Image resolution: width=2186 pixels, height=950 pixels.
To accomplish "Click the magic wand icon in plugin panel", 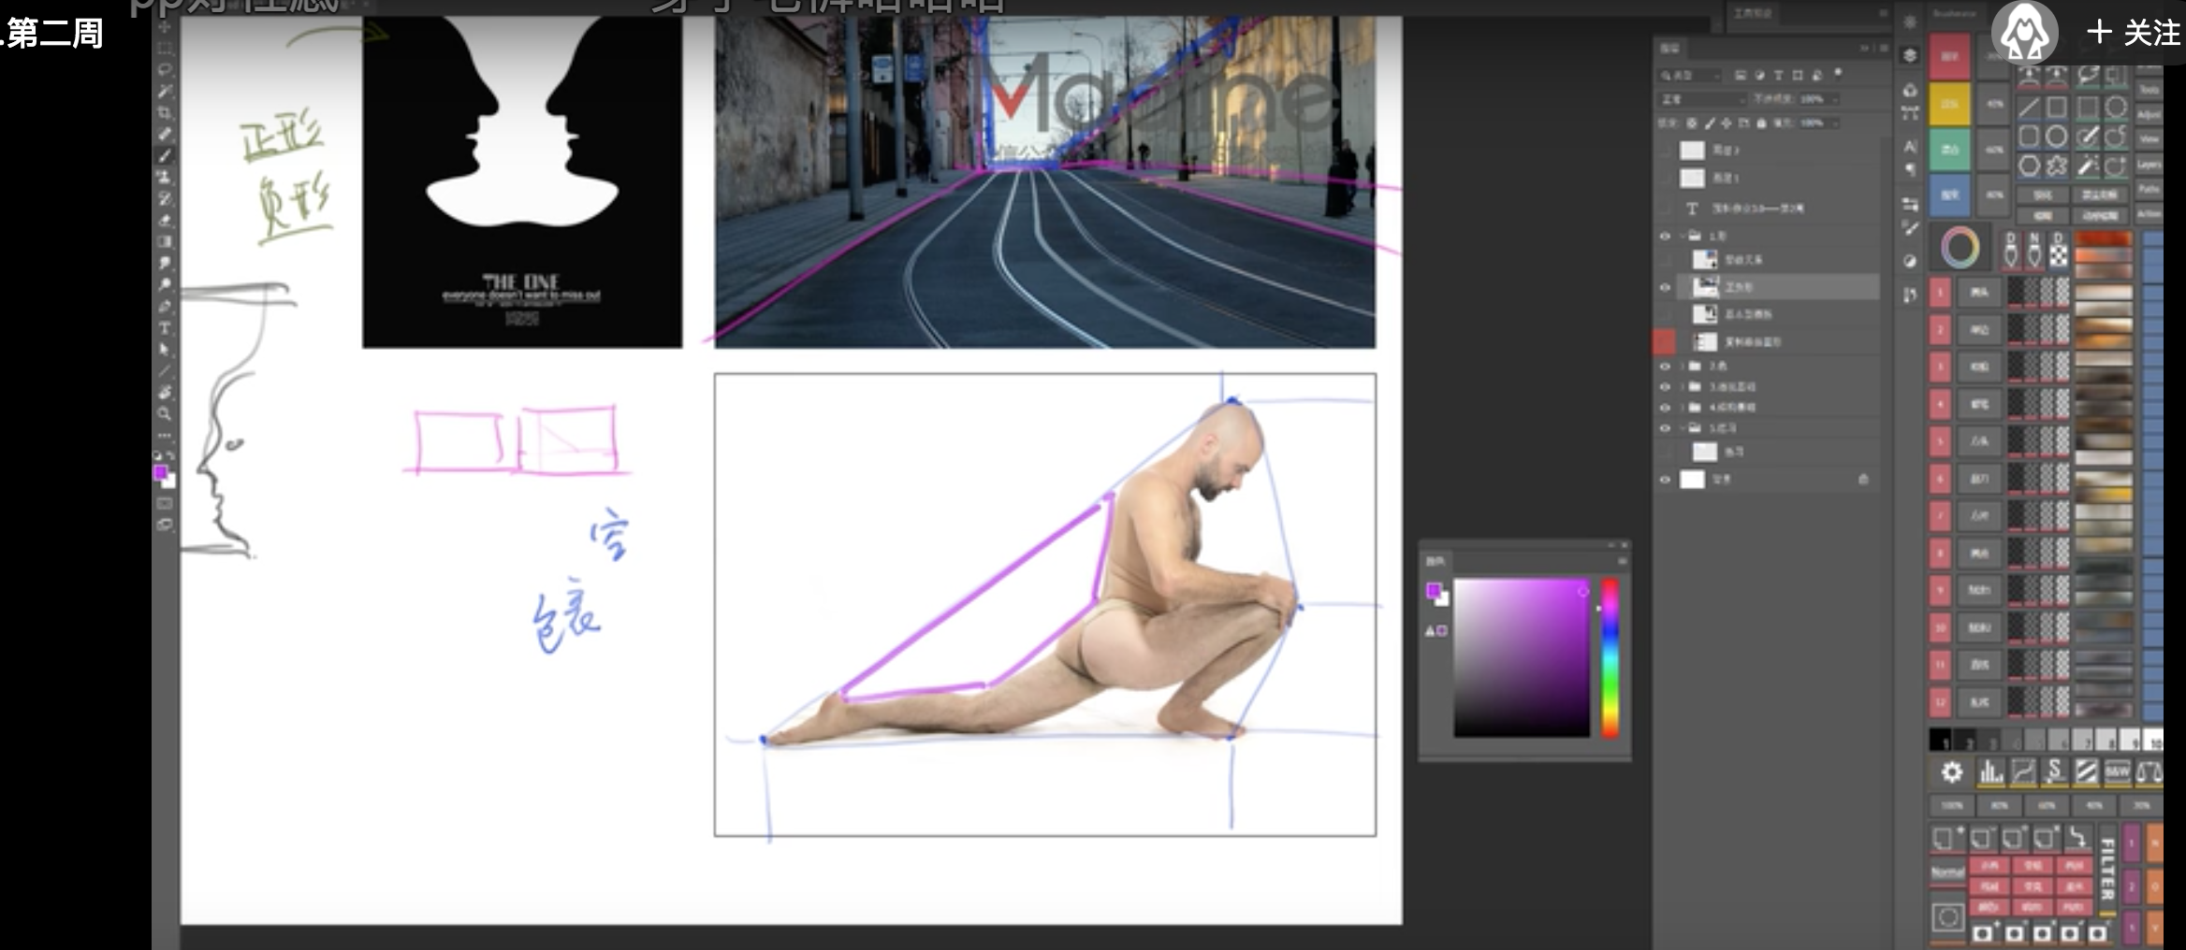I will point(2089,166).
